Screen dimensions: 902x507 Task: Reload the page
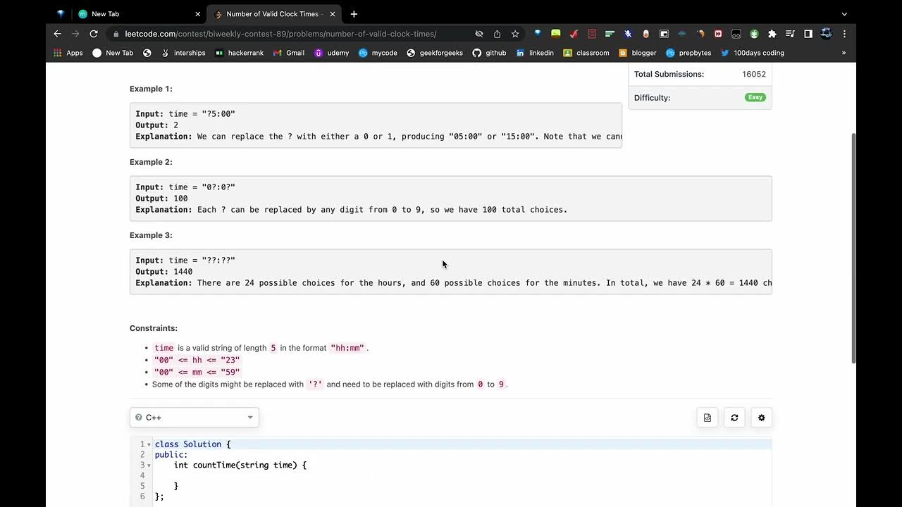tap(93, 34)
